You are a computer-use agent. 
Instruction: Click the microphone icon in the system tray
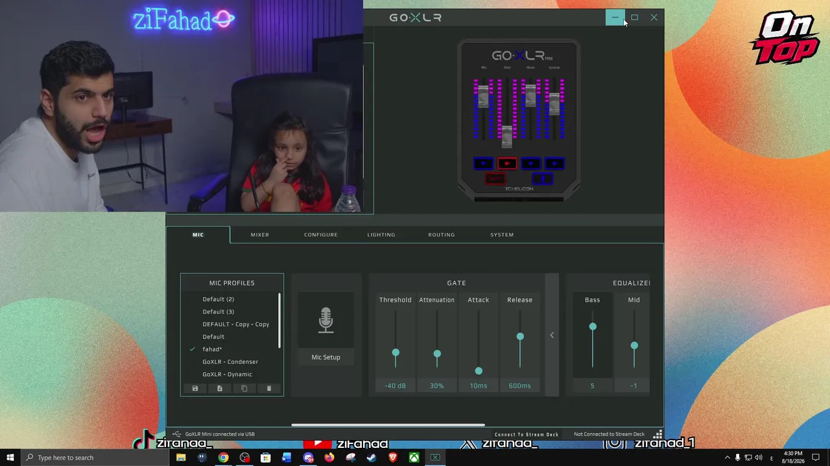[737, 458]
